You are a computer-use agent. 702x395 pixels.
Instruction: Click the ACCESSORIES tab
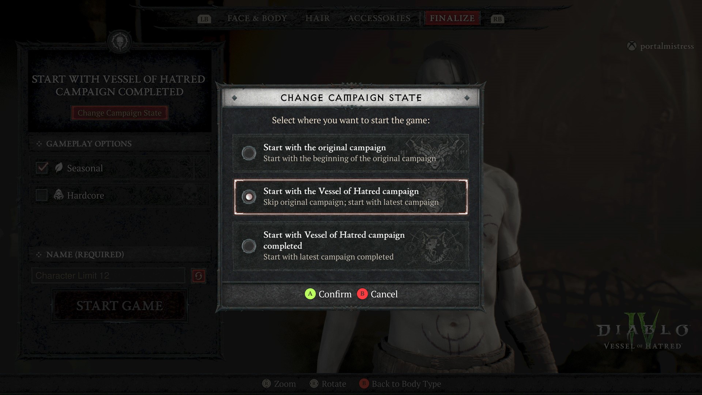coord(380,18)
